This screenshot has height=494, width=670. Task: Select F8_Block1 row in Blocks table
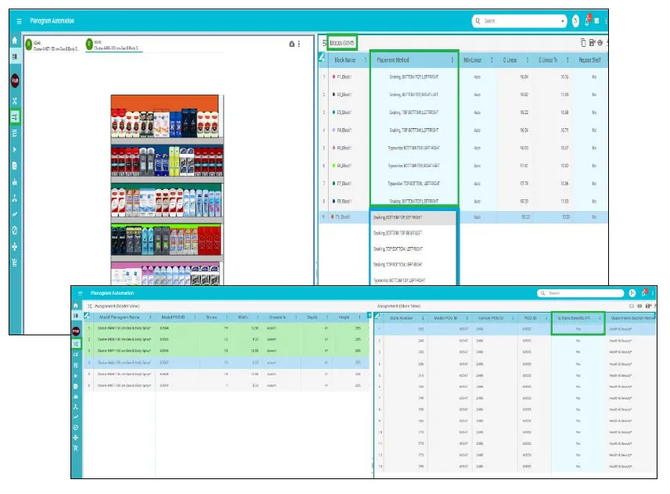463,202
